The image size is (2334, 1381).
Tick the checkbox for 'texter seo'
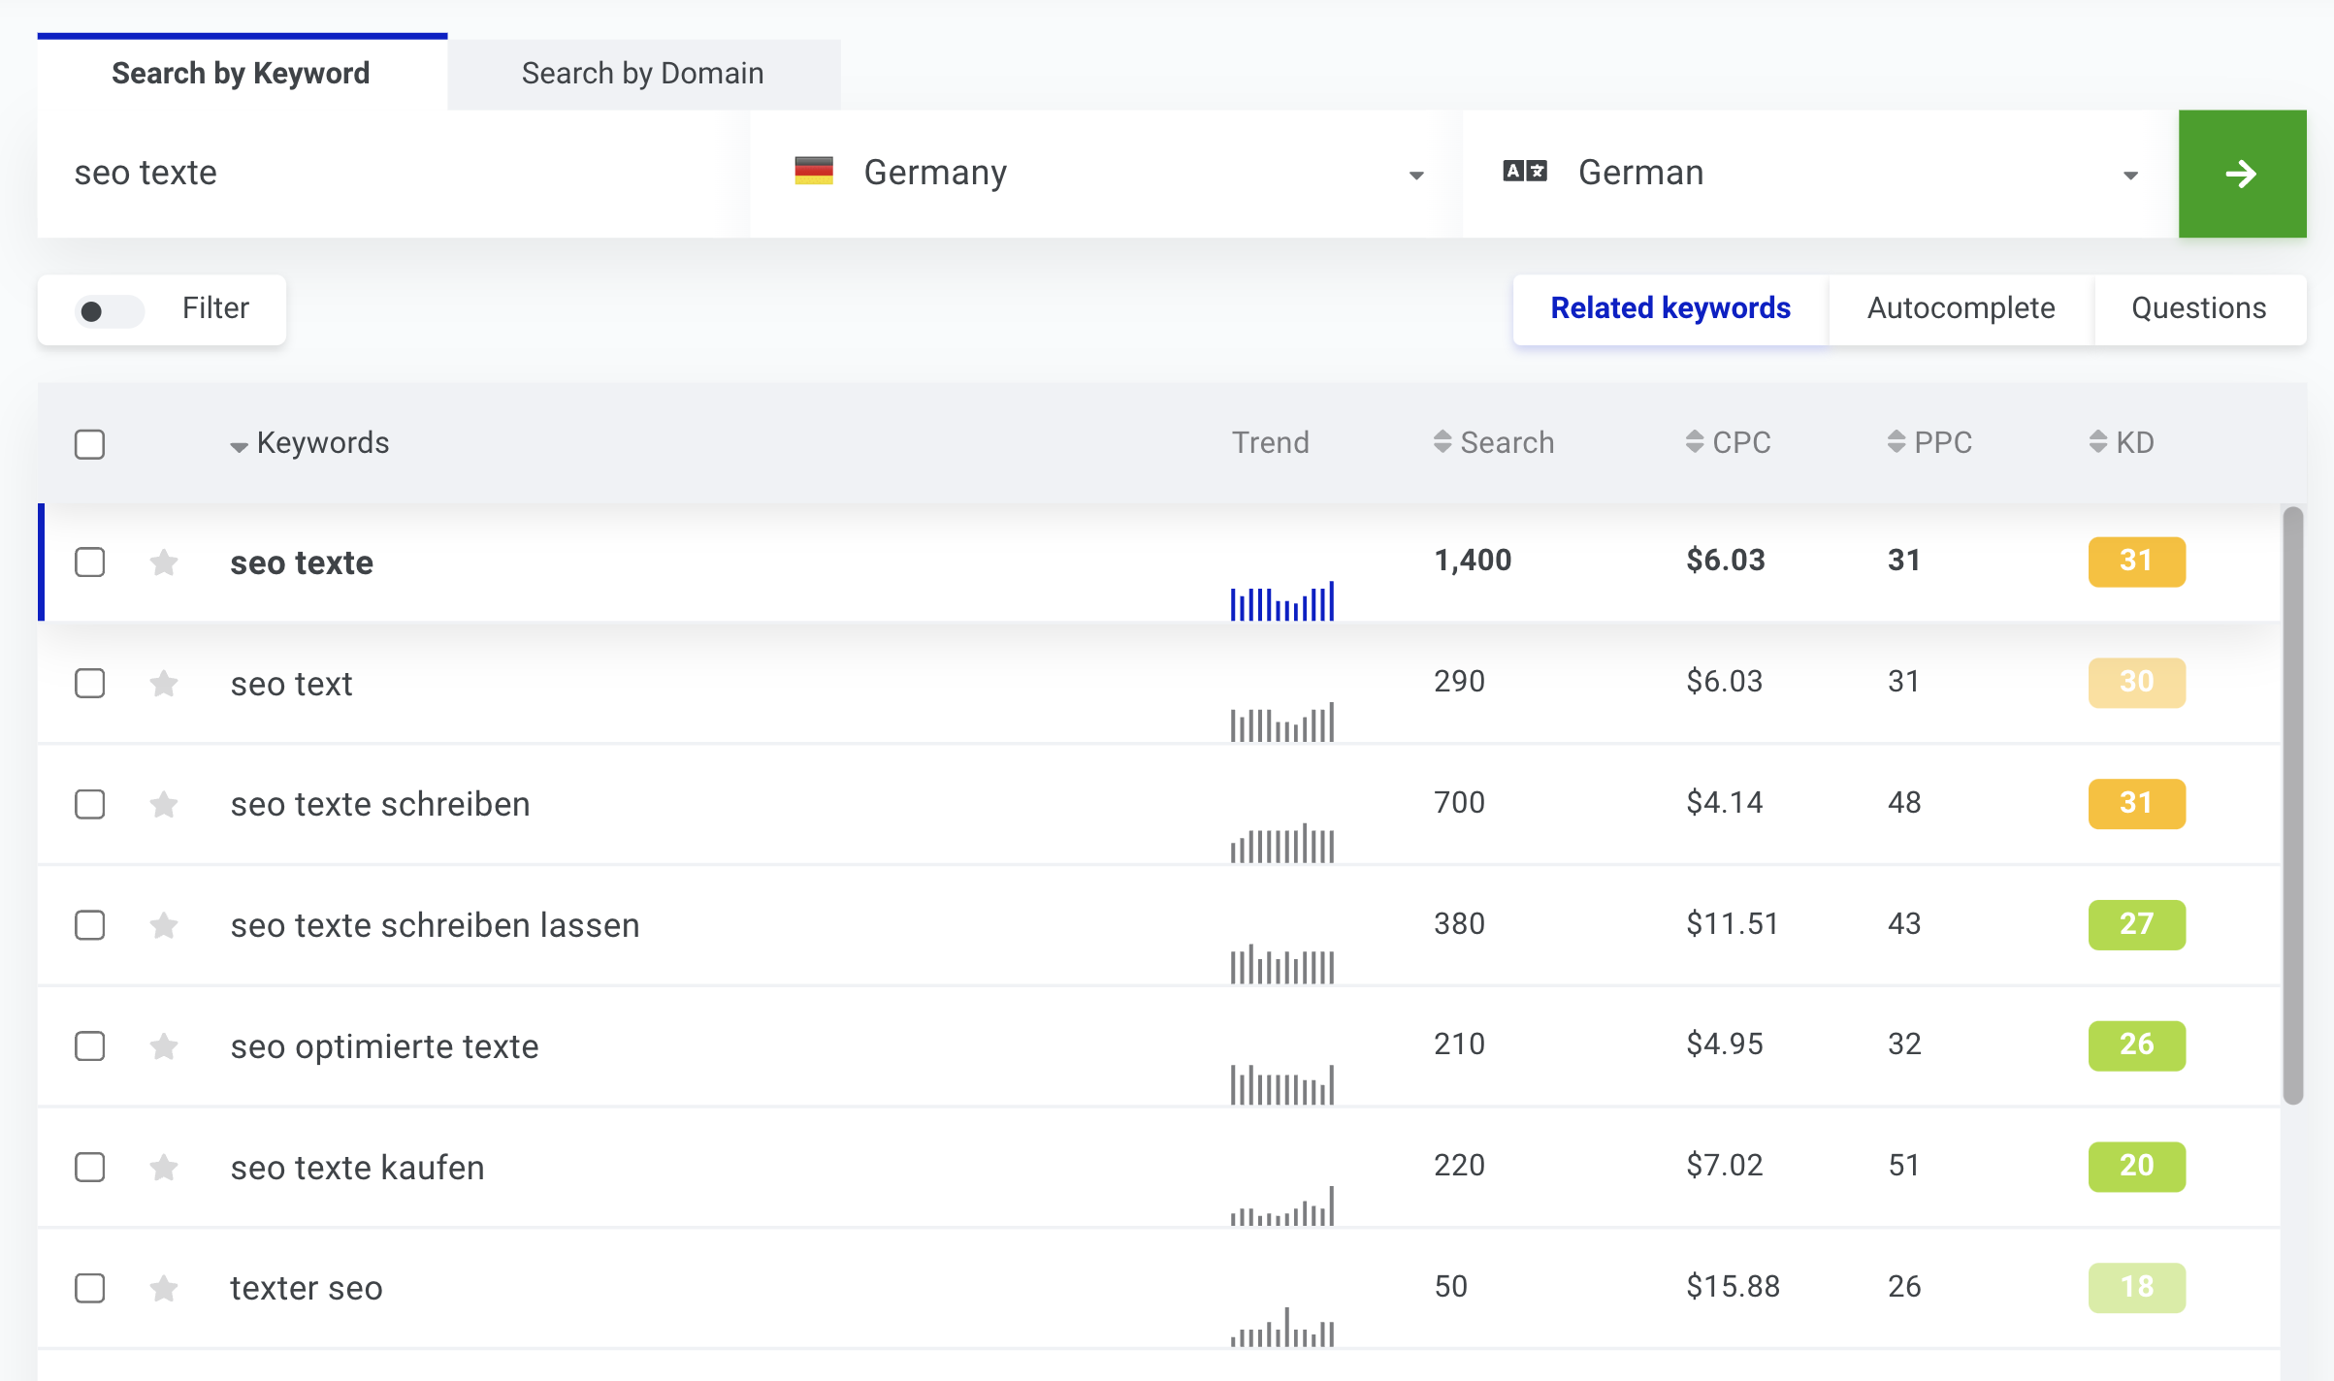90,1288
